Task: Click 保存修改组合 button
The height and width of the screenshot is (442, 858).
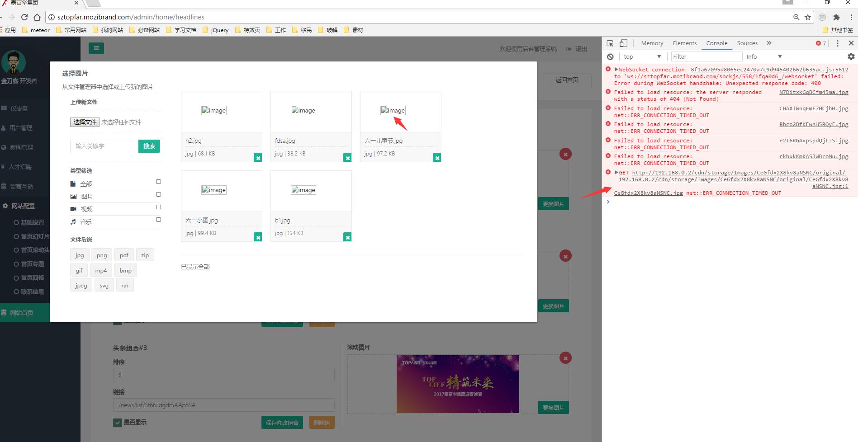Action: 282,423
